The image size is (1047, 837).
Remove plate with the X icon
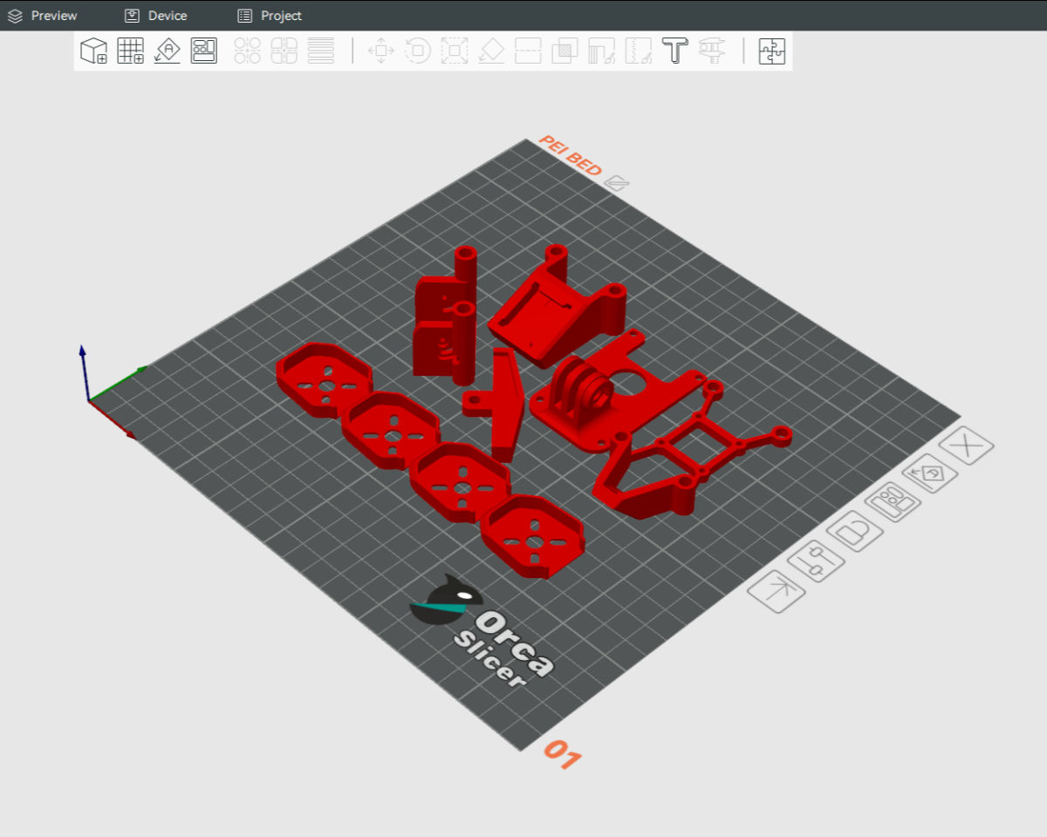[966, 446]
